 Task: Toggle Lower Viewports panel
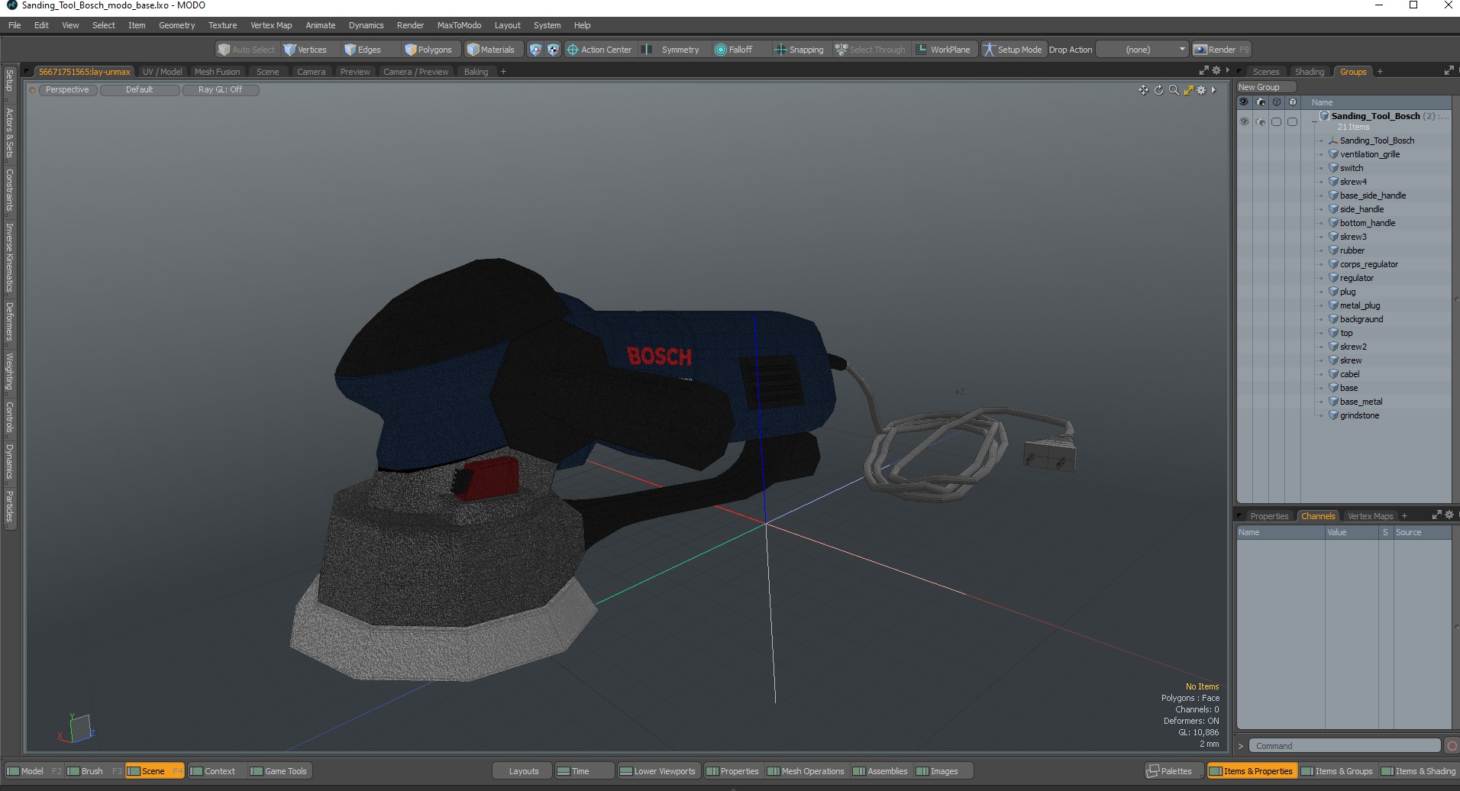[x=658, y=771]
